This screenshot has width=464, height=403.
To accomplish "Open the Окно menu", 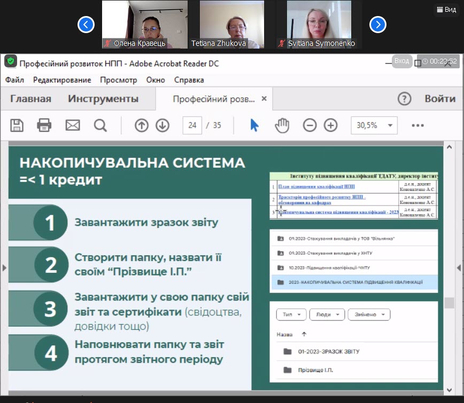I will pyautogui.click(x=156, y=80).
